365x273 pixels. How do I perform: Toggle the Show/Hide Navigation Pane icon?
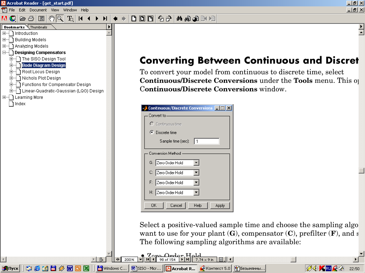pos(41,18)
